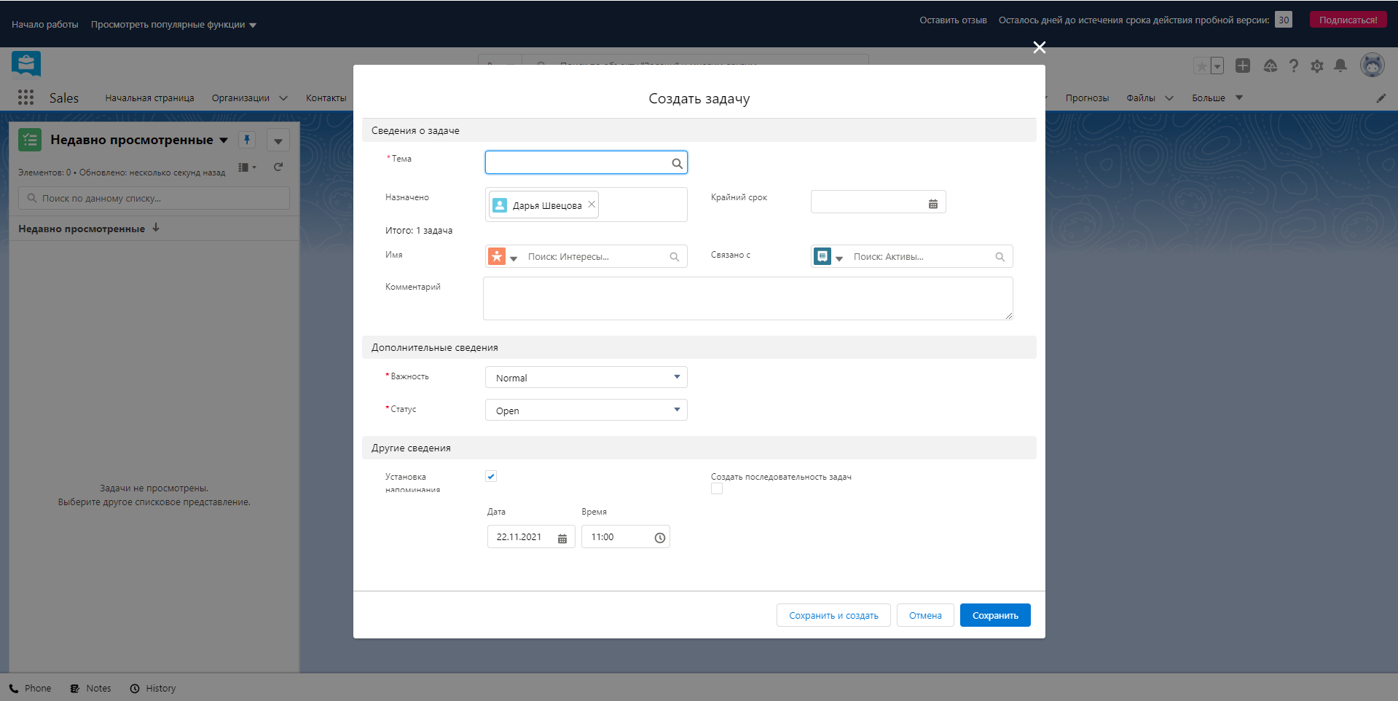Pin the Недавно просмотренные list view
Screen dimensions: 1398x701
[x=247, y=140]
